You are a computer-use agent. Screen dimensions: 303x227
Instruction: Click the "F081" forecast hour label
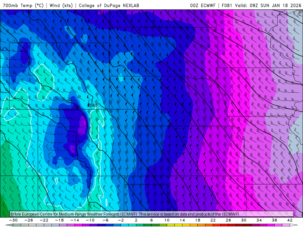coord(227,5)
